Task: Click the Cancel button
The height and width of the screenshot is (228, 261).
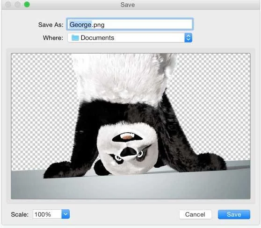Action: [x=195, y=214]
